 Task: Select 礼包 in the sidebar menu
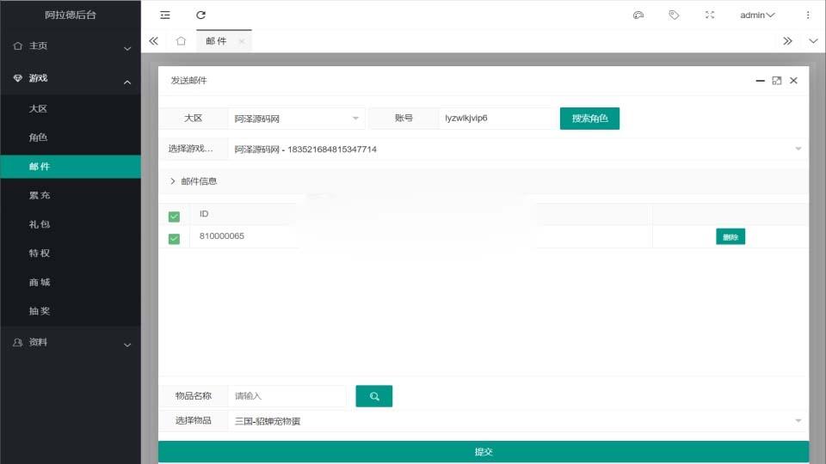click(x=39, y=224)
